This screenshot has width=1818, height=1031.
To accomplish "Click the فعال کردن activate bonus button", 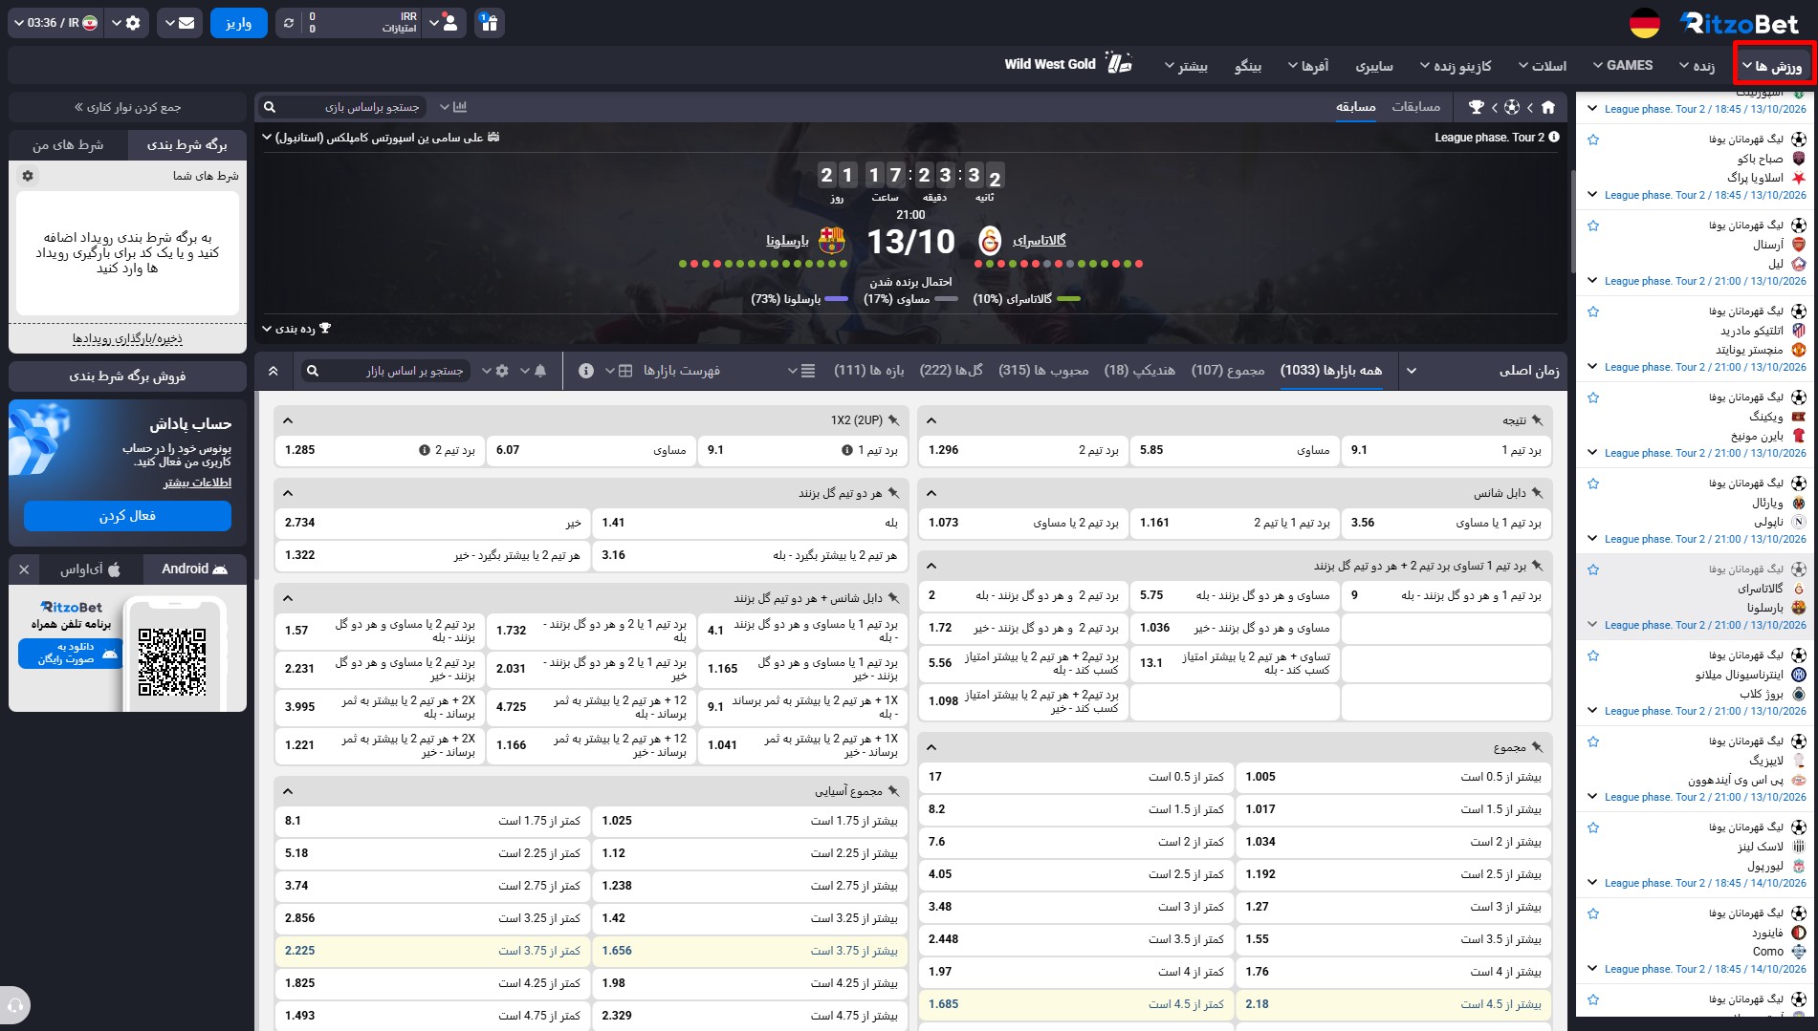I will tap(127, 516).
